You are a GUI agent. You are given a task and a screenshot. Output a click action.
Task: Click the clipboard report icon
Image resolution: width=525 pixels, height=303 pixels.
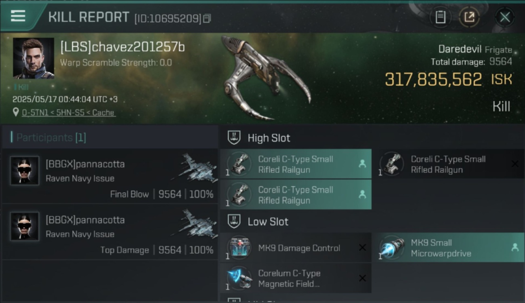click(440, 17)
